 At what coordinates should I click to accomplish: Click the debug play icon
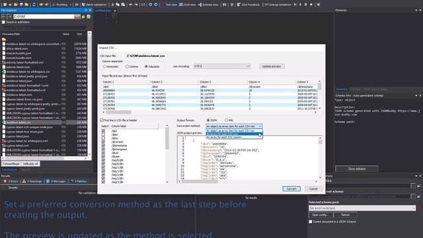click(300, 5)
